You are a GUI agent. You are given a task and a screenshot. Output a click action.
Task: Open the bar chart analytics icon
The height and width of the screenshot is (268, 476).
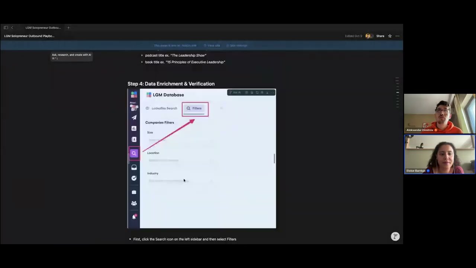pyautogui.click(x=134, y=128)
